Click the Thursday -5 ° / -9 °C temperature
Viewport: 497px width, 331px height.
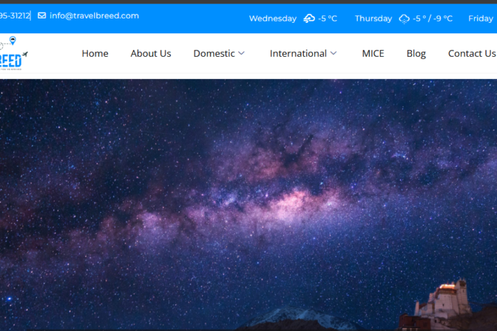click(x=433, y=18)
